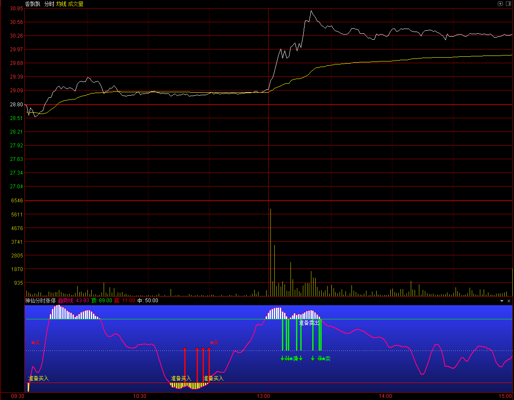Open the indicator panel dropdown arrow
This screenshot has height=400, width=514.
pyautogui.click(x=502, y=301)
